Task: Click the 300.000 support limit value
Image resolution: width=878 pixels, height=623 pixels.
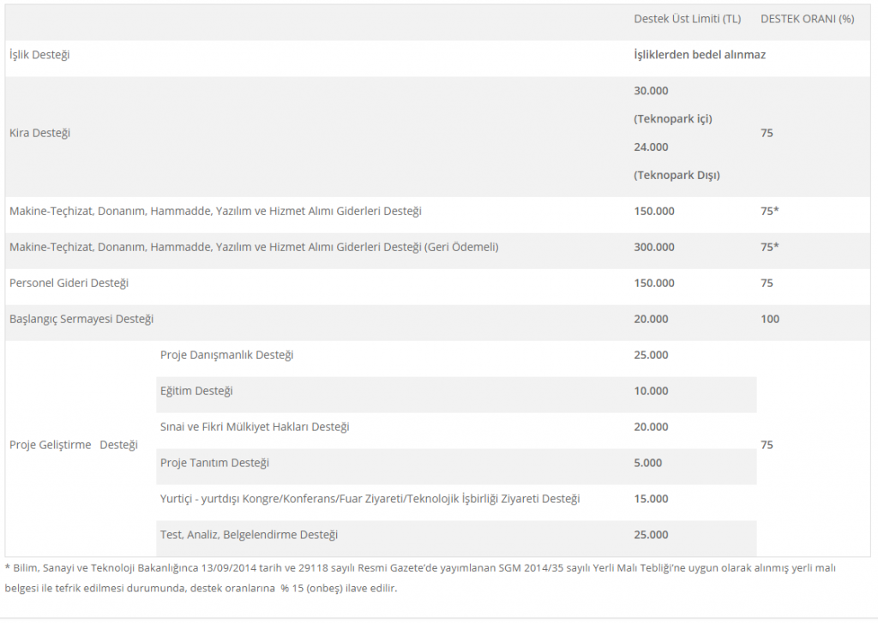Action: point(654,248)
